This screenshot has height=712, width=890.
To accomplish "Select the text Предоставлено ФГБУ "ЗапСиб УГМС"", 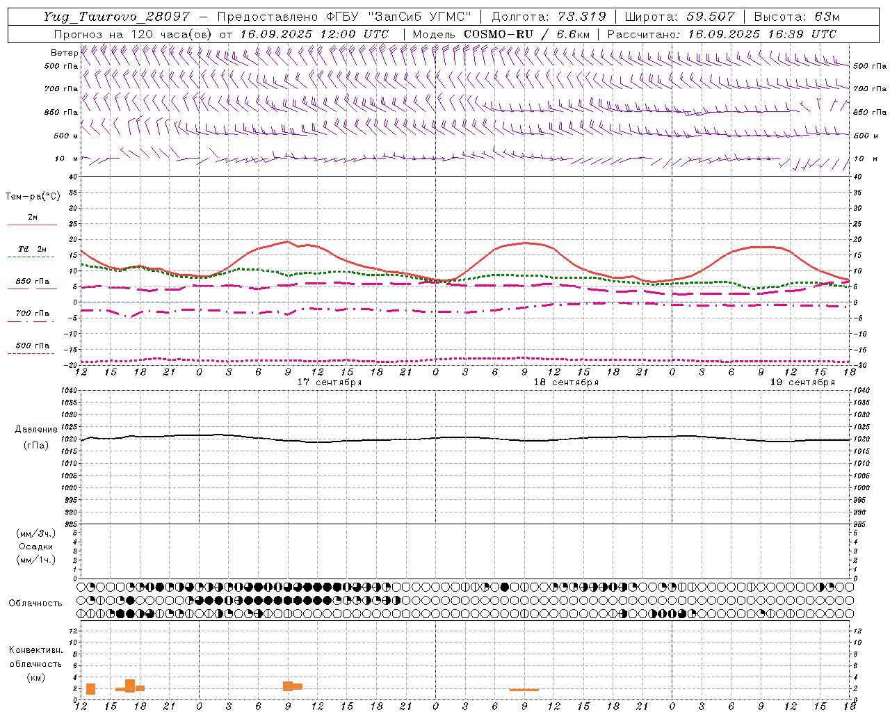I will (344, 17).
